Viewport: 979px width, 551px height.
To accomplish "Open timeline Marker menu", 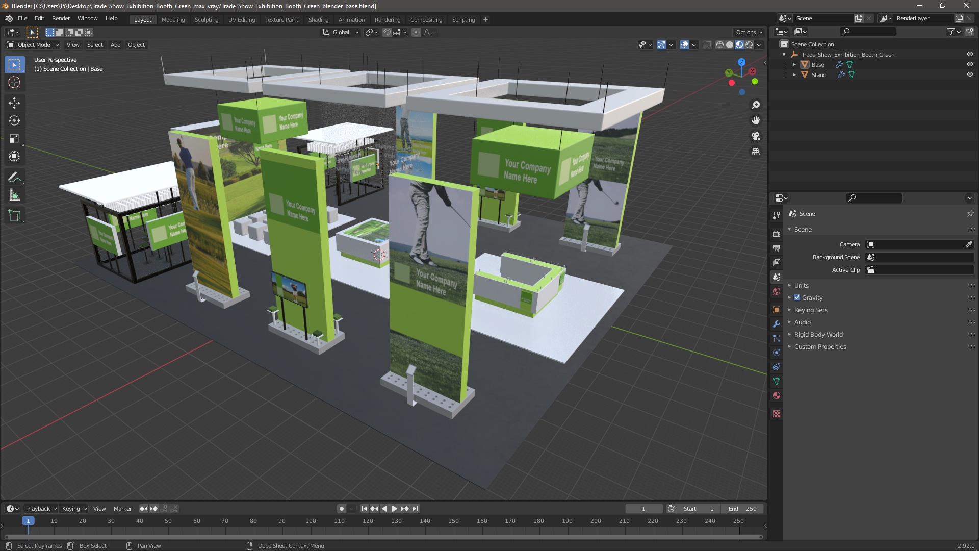I will (x=122, y=509).
